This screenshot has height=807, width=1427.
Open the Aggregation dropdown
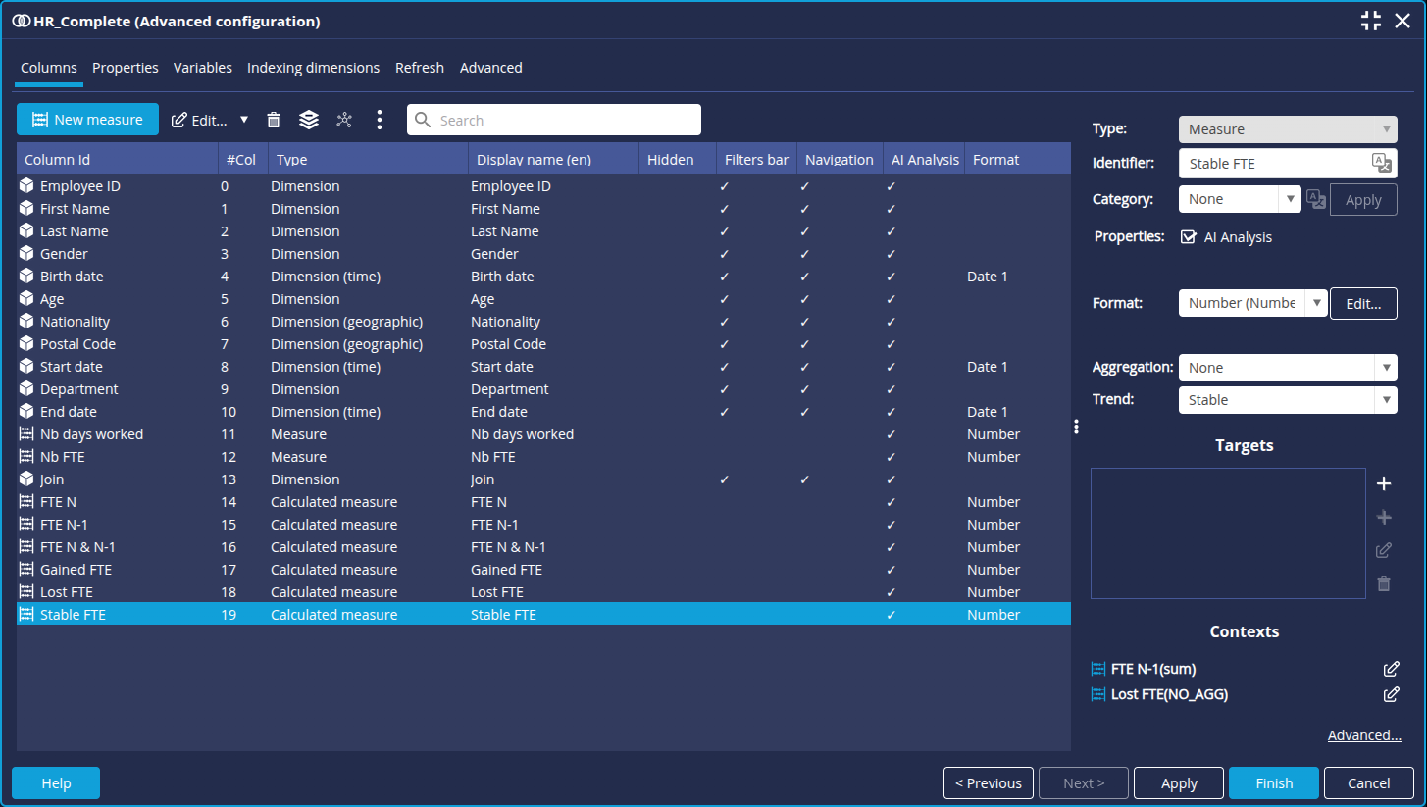(1287, 368)
